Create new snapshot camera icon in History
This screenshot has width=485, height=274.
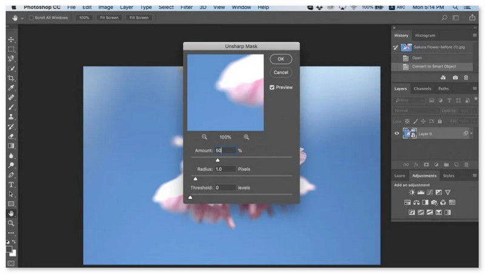pos(455,78)
